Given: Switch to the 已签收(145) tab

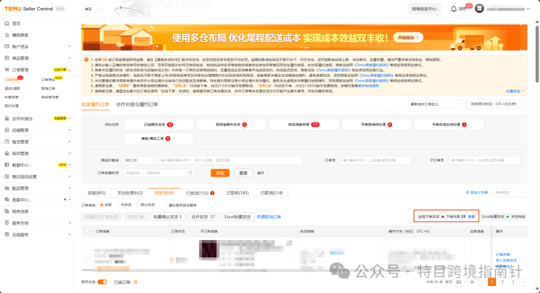Looking at the screenshot, I should [x=237, y=193].
